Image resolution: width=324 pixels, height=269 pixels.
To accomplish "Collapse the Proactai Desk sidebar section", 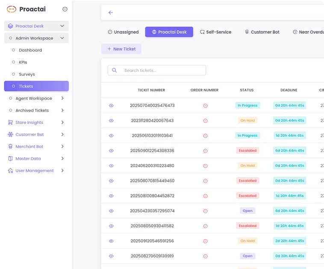I will click(x=62, y=26).
